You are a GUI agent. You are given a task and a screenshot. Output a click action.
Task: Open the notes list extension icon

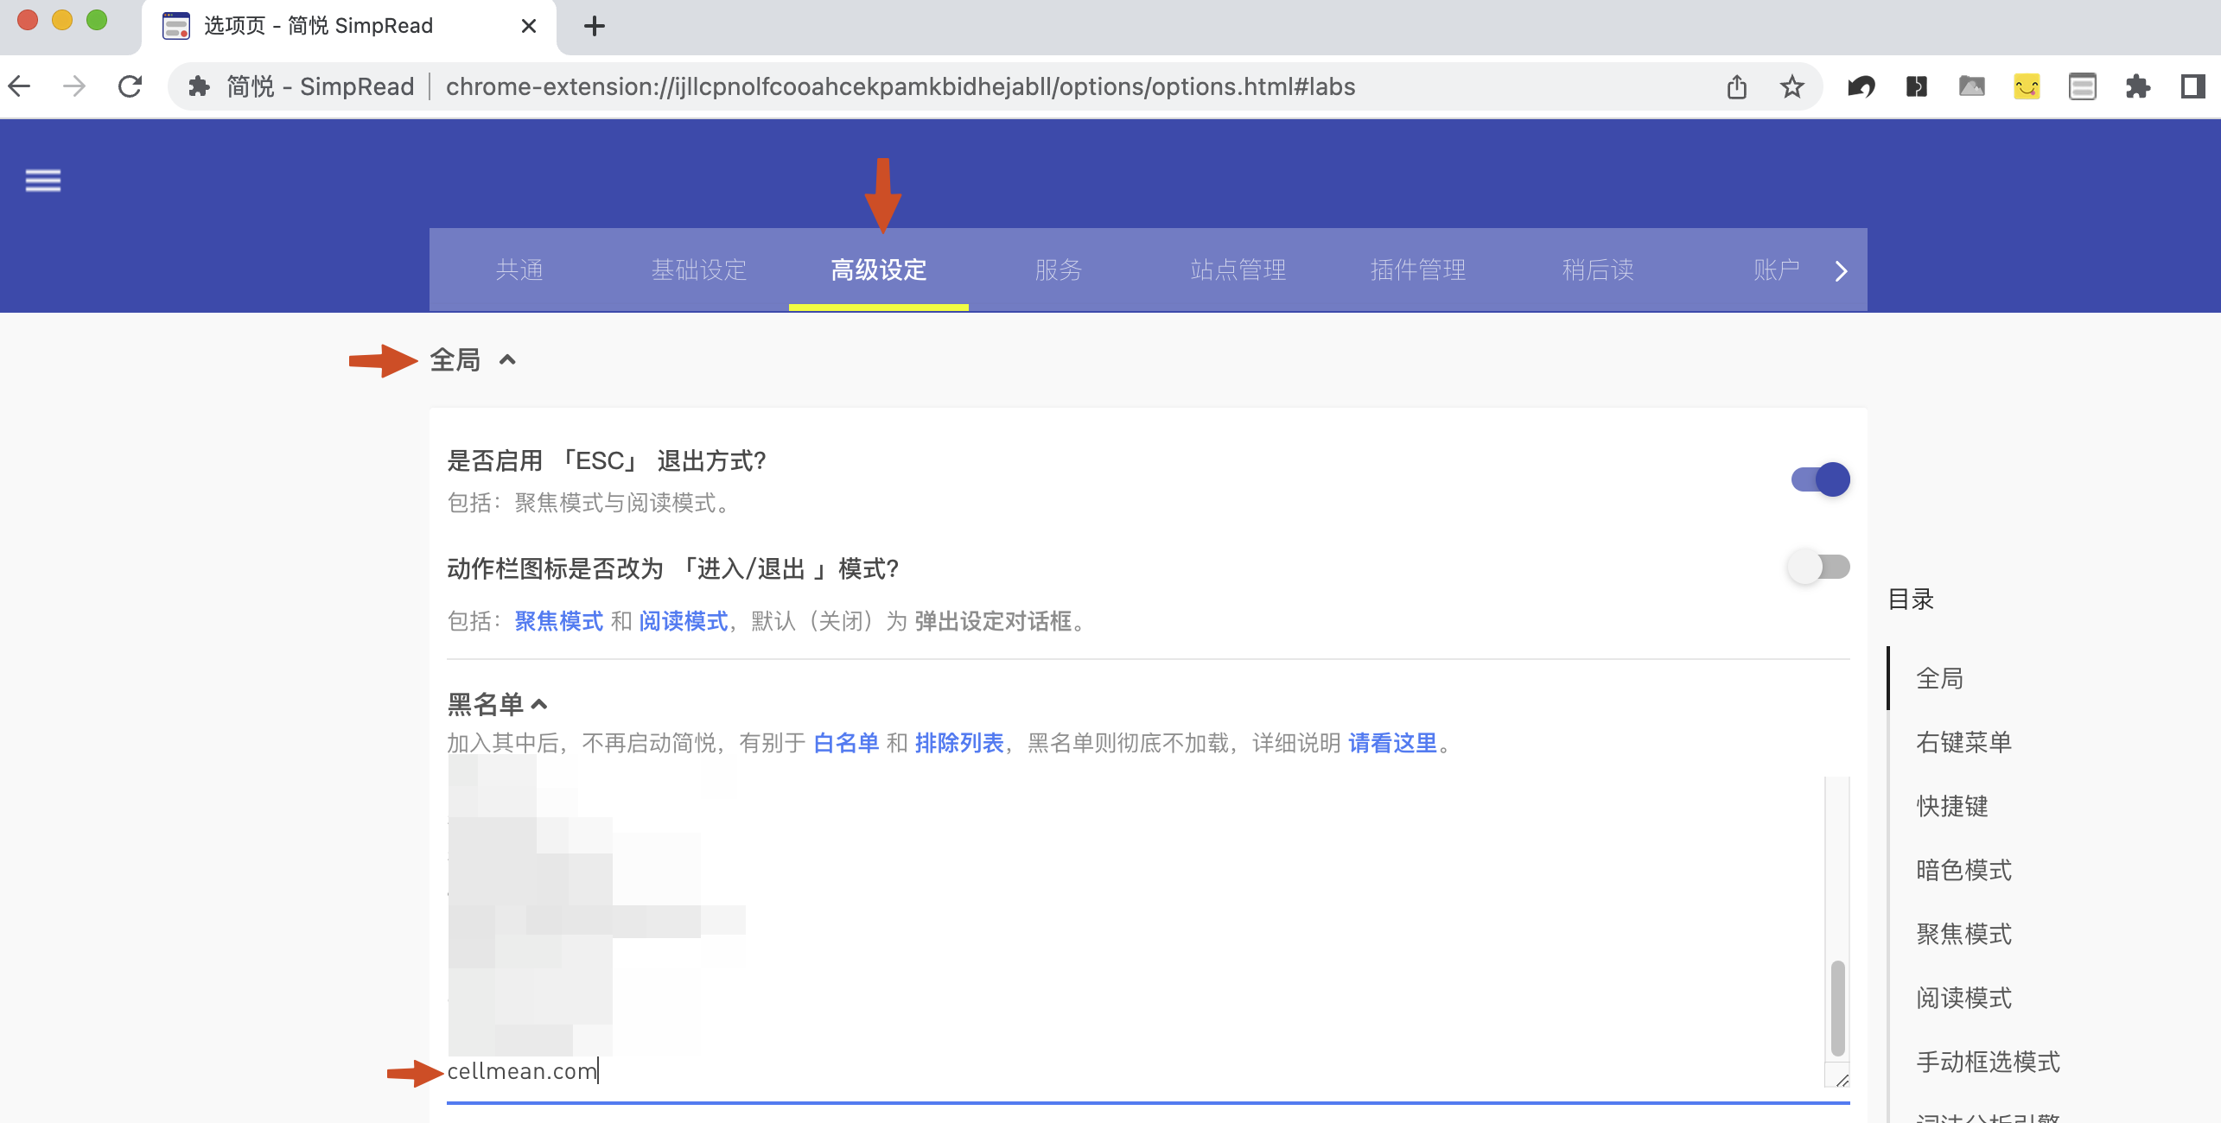[2083, 86]
